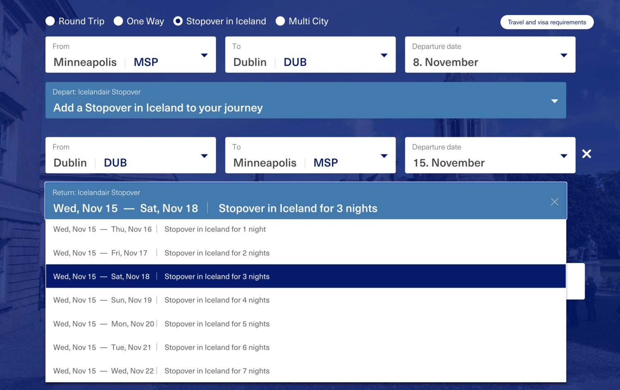Open the 15. November departure date picker

click(490, 155)
